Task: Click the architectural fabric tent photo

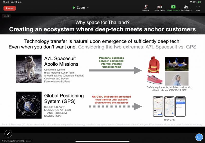Action: (x=177, y=64)
